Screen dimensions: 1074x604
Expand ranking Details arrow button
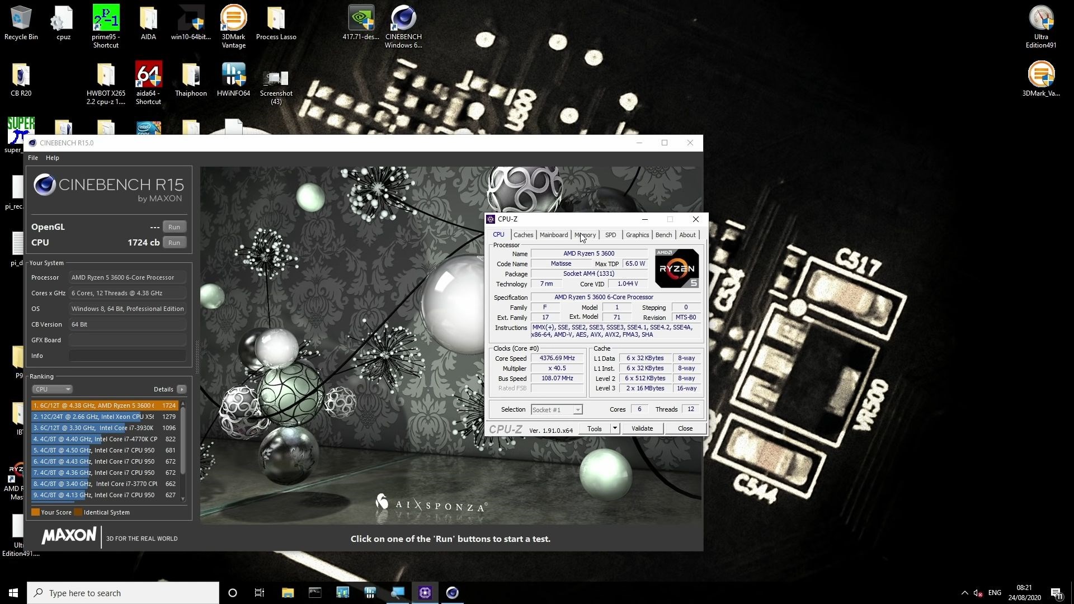pyautogui.click(x=181, y=389)
